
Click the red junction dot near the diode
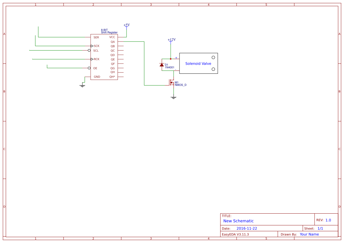point(171,58)
